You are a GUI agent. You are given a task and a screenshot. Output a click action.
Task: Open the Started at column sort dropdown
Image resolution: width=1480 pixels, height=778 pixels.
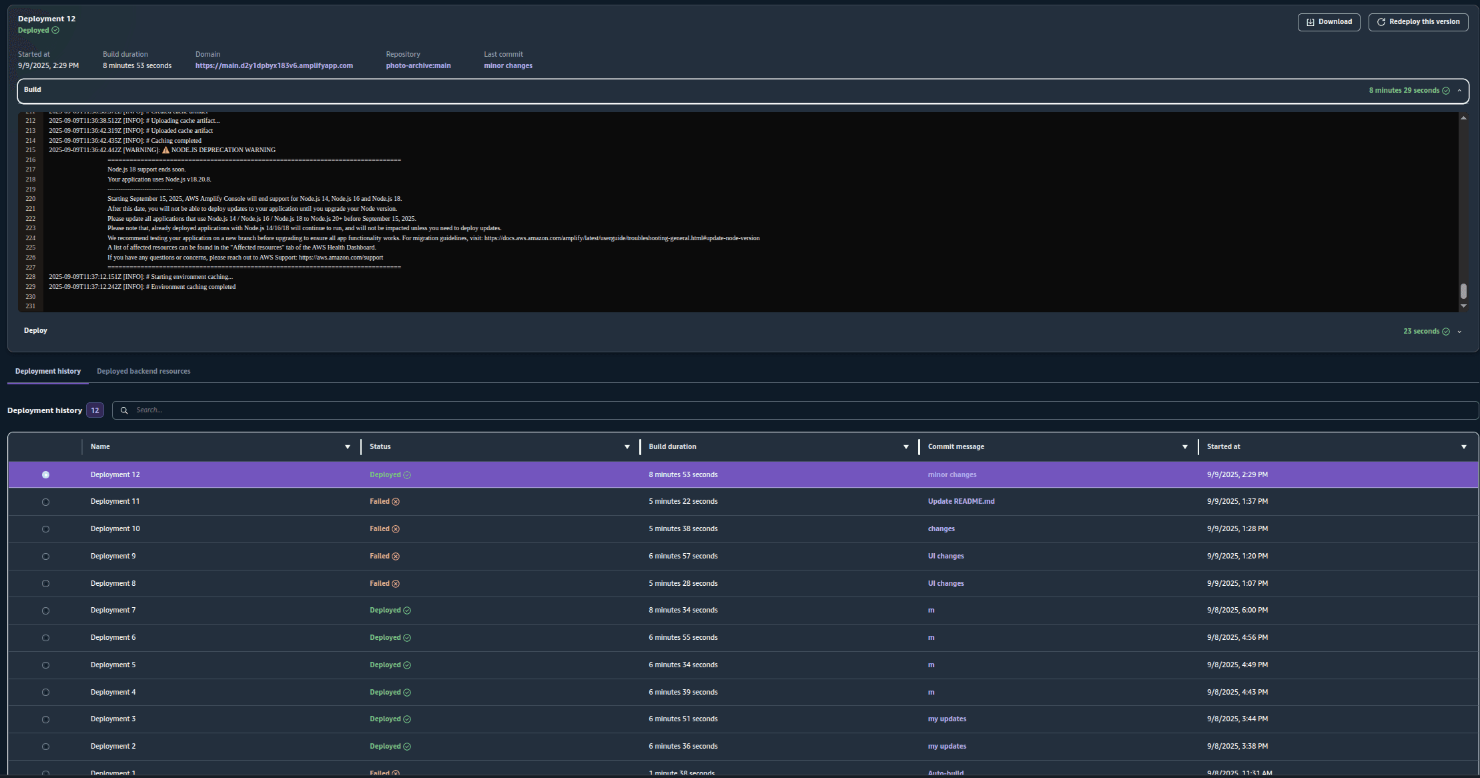coord(1464,447)
